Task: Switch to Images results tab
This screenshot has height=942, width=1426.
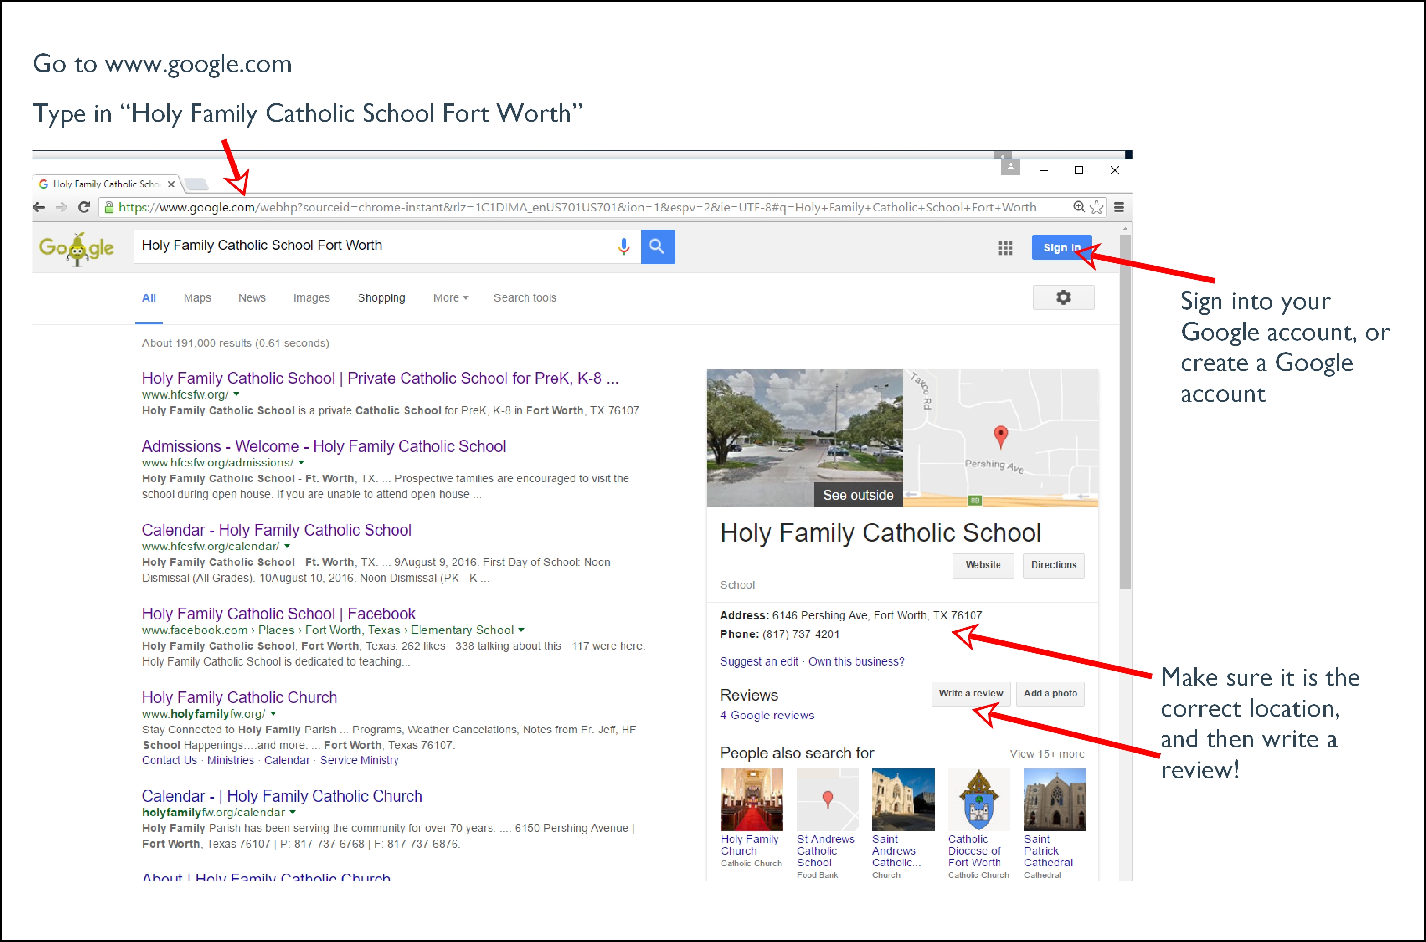Action: [311, 297]
